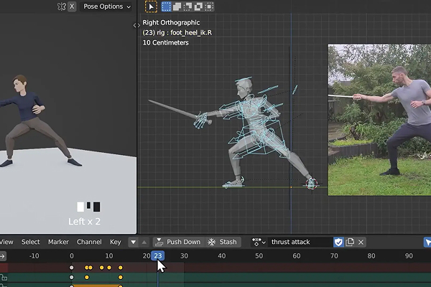Toggle the region collapse arrows
Screen dimensions: 431x287
click(x=136, y=25)
